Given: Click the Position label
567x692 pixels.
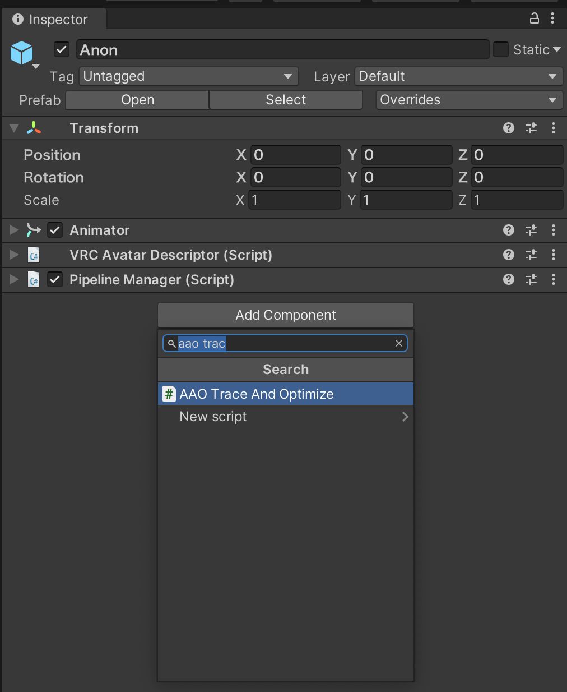Looking at the screenshot, I should pyautogui.click(x=52, y=155).
